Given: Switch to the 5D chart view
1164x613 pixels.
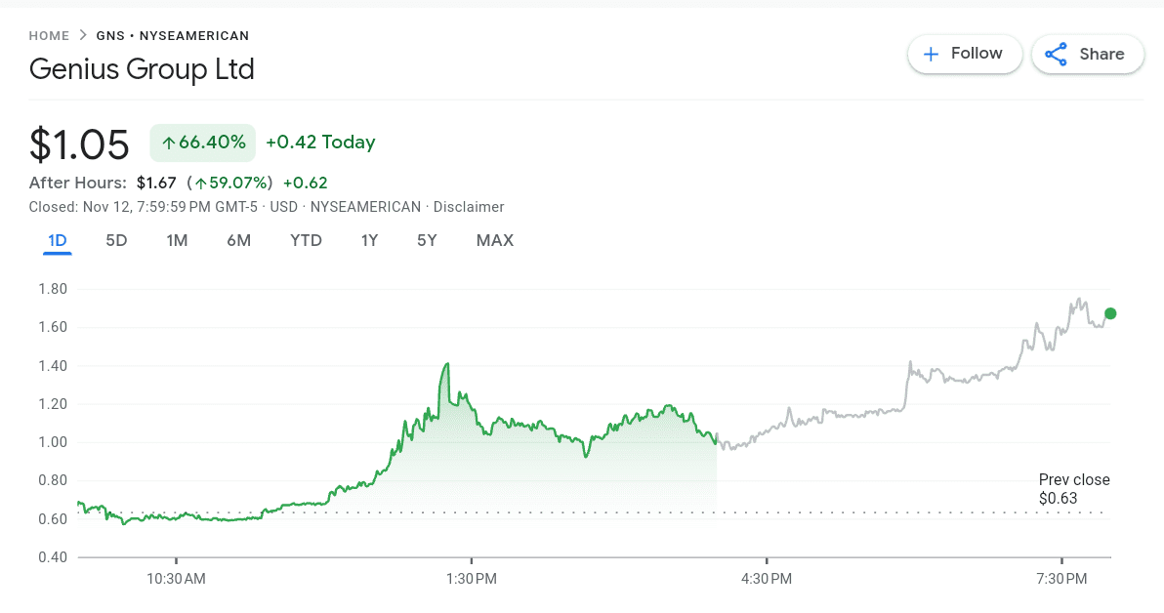Looking at the screenshot, I should (116, 240).
